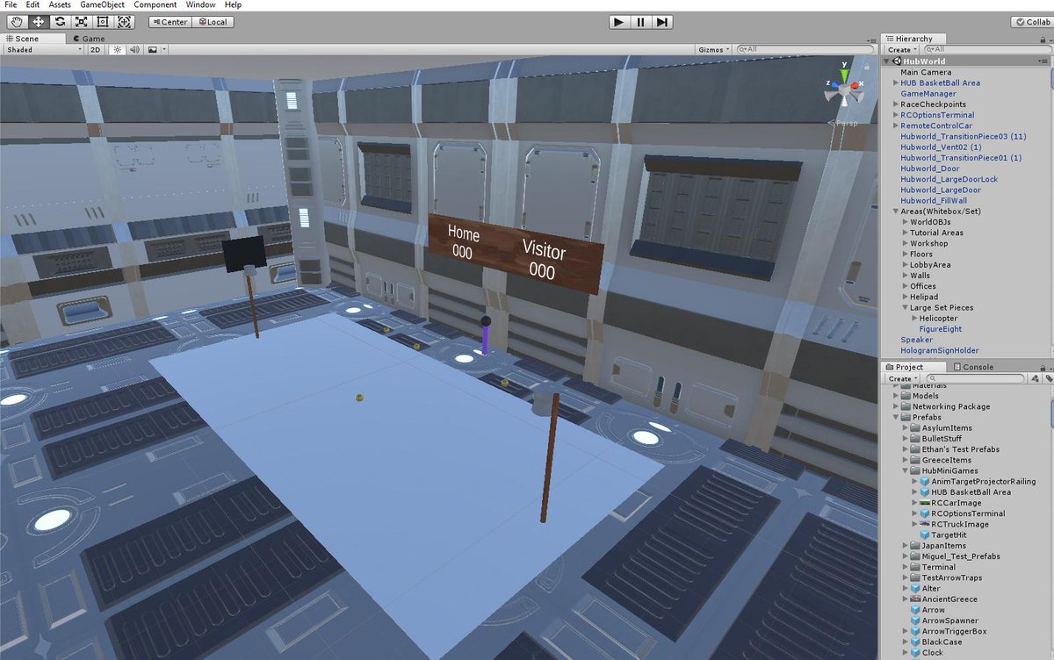Select the TargetHit prefab cube icon
This screenshot has width=1054, height=660.
924,535
